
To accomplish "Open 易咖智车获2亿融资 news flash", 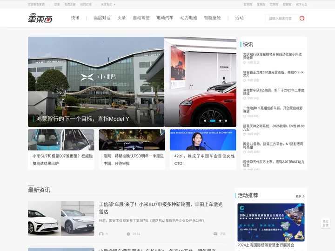I will tap(274, 92).
